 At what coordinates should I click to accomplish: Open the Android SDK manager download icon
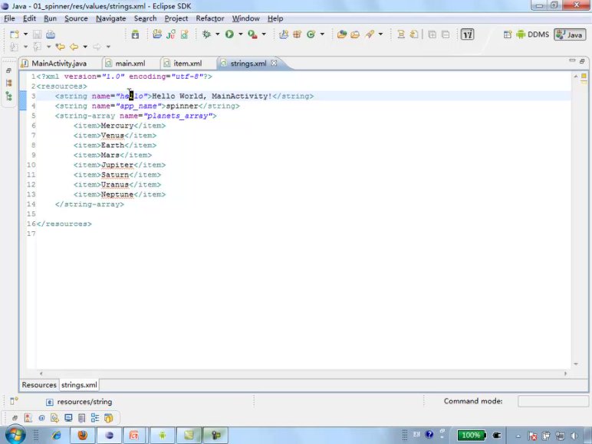click(135, 34)
